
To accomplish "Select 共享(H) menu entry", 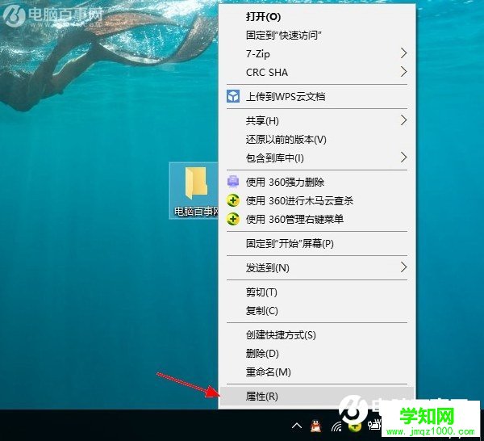I will [317, 120].
